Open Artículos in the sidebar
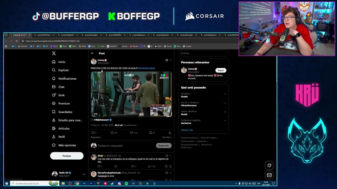This screenshot has height=189, width=337. point(61,128)
